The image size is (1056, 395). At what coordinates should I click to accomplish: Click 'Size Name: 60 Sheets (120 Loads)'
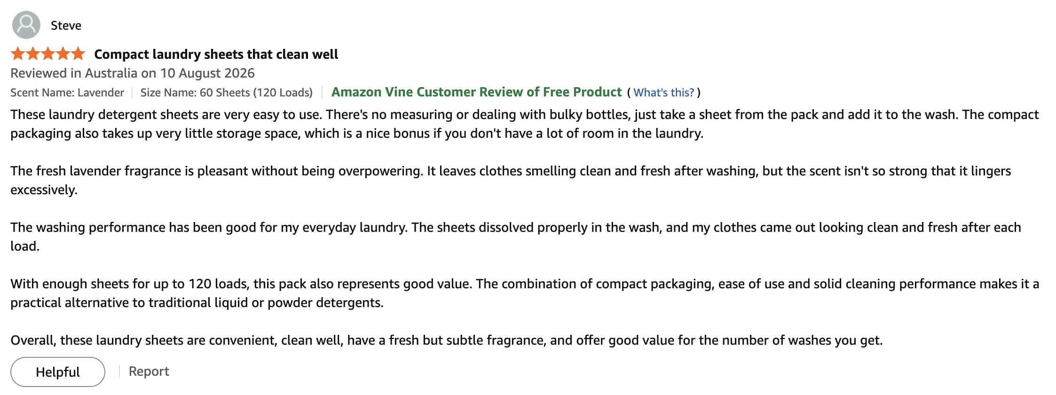(x=227, y=93)
